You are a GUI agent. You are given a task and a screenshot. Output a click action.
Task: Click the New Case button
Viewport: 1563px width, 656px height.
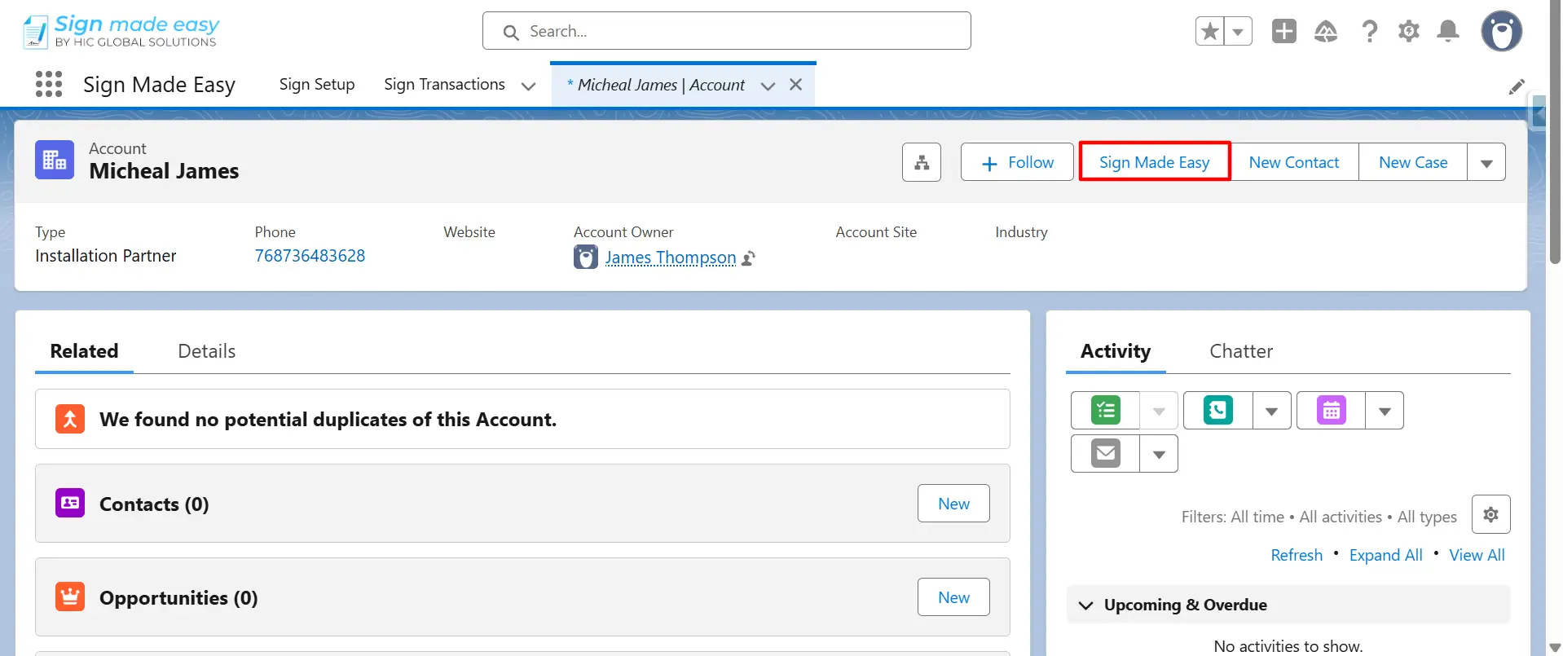[1413, 162]
